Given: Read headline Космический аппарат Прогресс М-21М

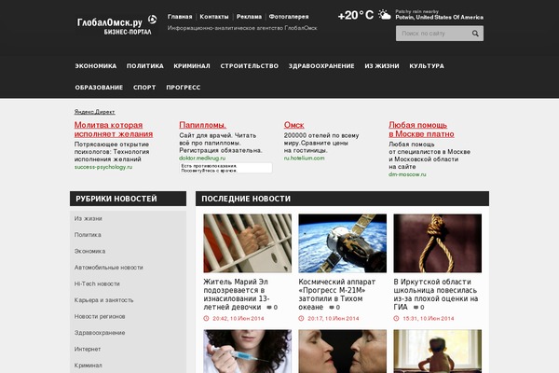Looking at the screenshot, I should point(337,295).
